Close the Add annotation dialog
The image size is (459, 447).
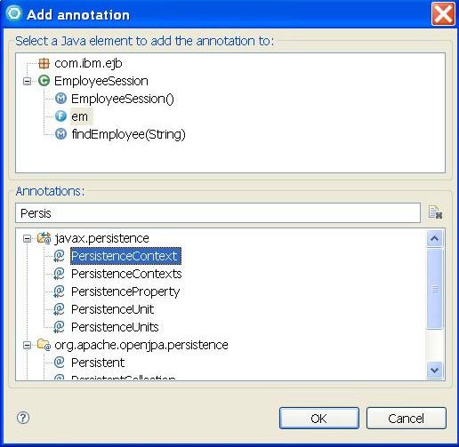pyautogui.click(x=443, y=13)
